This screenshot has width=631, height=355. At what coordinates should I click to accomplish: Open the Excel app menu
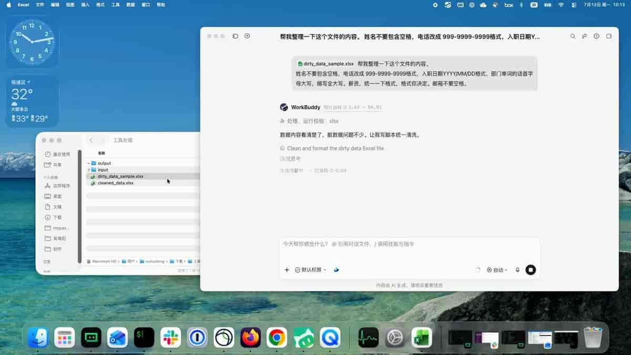23,5
